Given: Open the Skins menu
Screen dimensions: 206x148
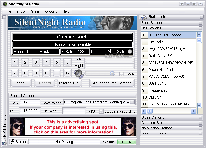Looking at the screenshot, I should coord(35,11).
